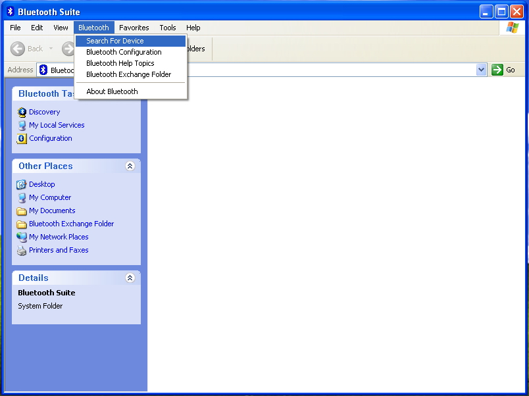529x396 pixels.
Task: Click the Printers and Faxes icon
Action: (x=22, y=250)
